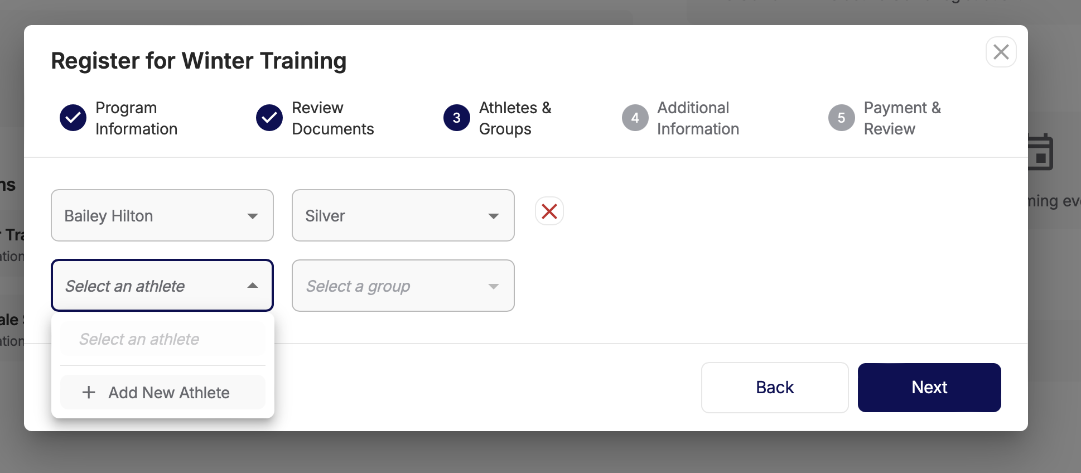
Task: Click the Register for Winter Training title
Action: tap(199, 61)
